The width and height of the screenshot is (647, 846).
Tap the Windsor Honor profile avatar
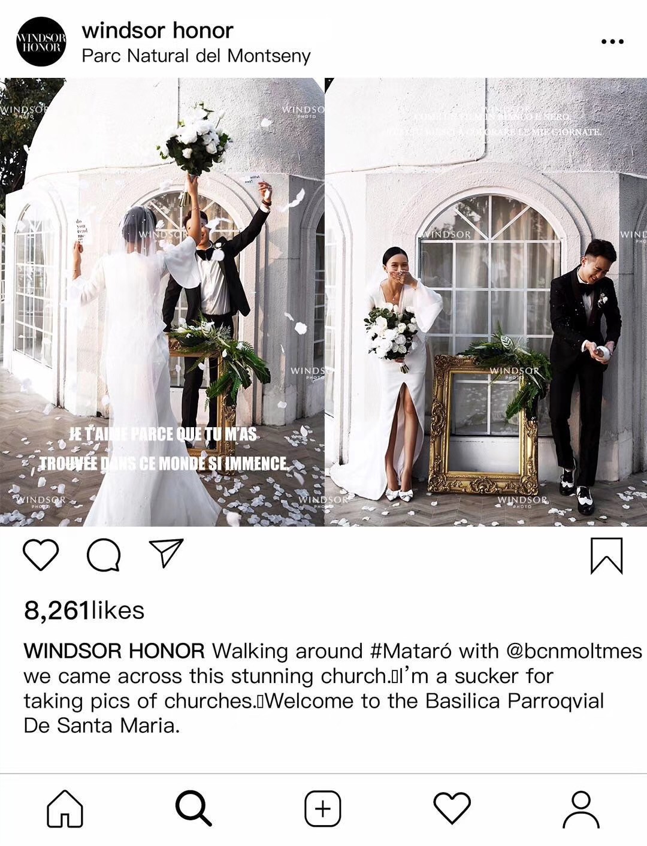tap(41, 41)
